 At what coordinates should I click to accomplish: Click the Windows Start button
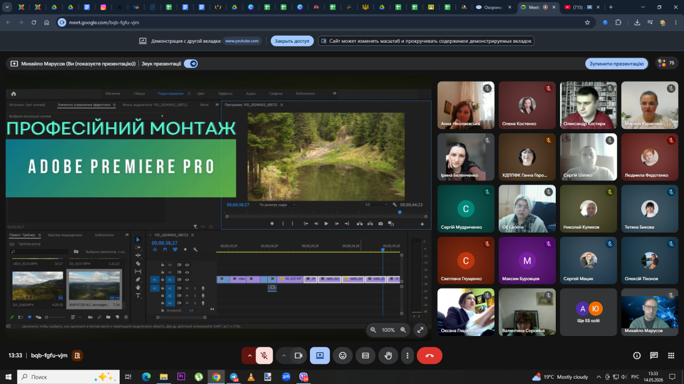(9, 377)
